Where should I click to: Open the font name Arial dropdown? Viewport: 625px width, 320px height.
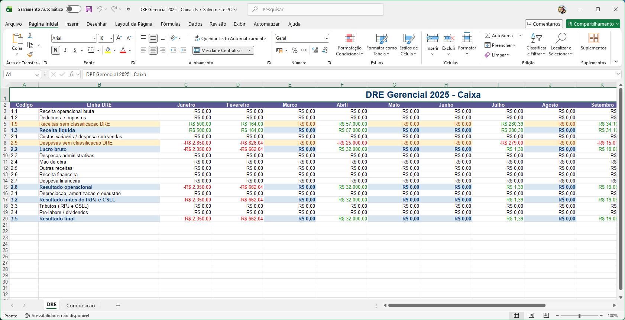click(x=94, y=38)
